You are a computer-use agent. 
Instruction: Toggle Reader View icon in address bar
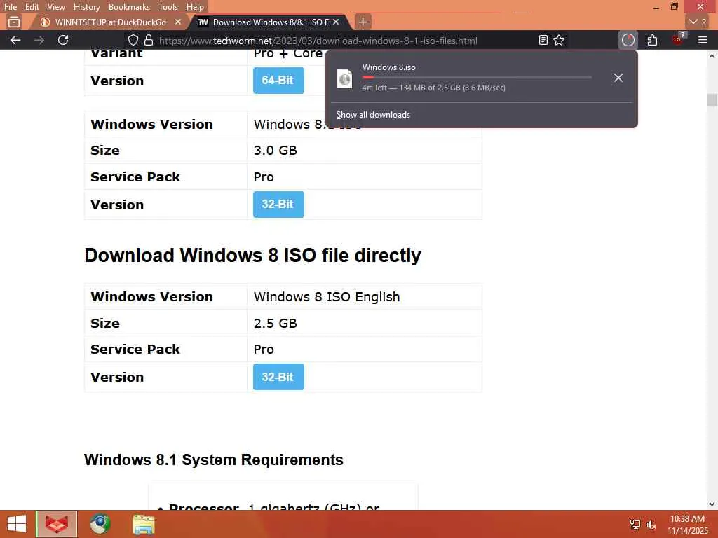pyautogui.click(x=543, y=40)
